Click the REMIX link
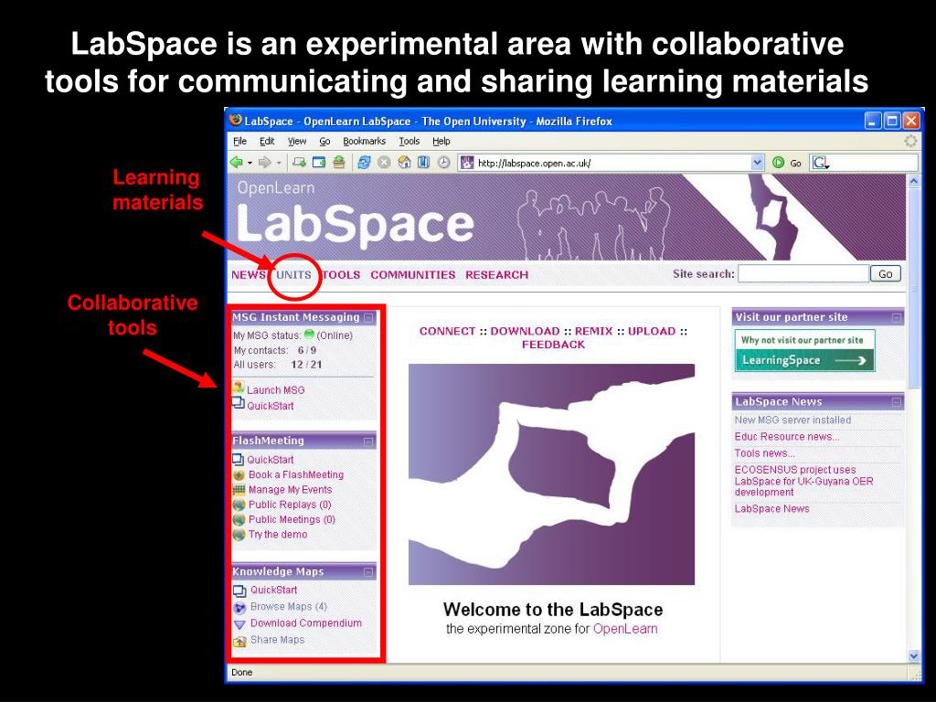The width and height of the screenshot is (936, 702). 593,331
